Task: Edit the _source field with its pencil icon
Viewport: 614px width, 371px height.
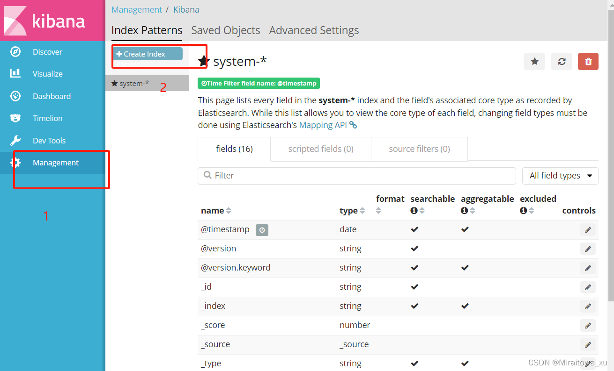Action: pos(588,344)
